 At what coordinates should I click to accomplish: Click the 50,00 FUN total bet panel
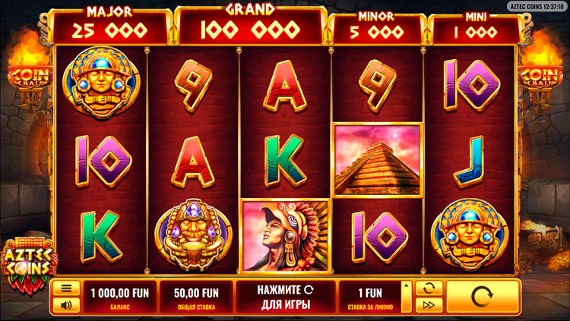196,297
